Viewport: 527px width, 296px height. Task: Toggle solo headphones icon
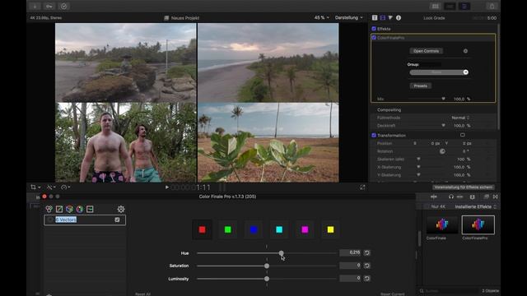click(x=451, y=197)
